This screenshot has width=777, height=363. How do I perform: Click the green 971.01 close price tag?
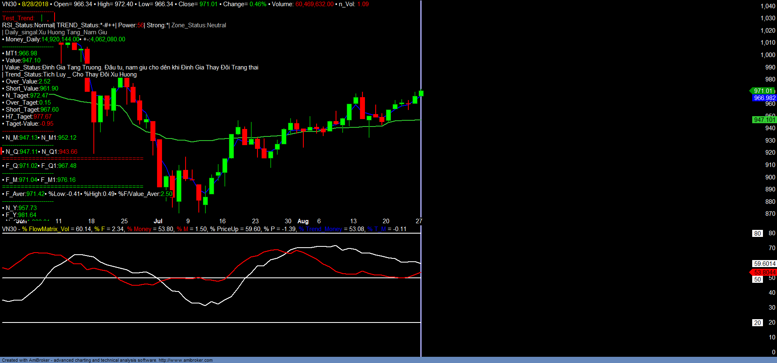[x=763, y=91]
